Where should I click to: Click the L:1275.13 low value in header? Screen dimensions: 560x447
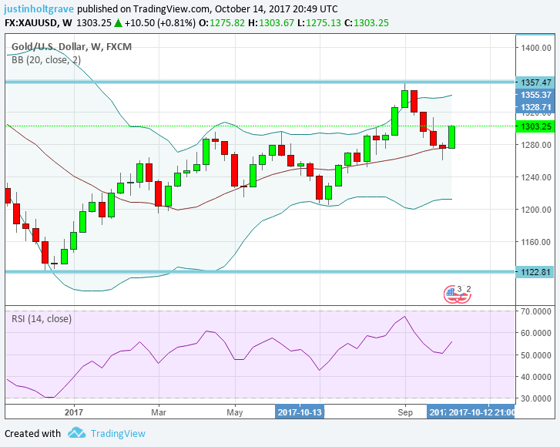coord(320,23)
